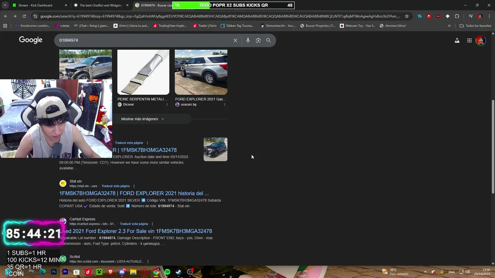Screen dimensions: 495x278
Task: Open OBS Studio from the taskbar
Action: tap(190, 272)
